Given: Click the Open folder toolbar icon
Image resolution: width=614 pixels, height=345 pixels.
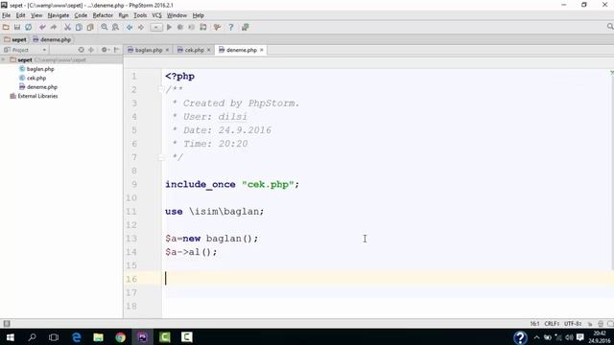Looking at the screenshot, I should pyautogui.click(x=6, y=27).
